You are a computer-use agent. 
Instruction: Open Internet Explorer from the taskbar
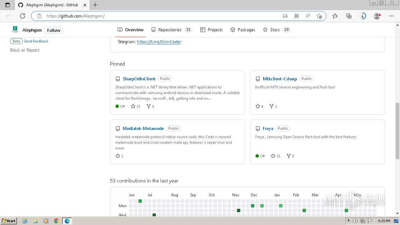25,221
